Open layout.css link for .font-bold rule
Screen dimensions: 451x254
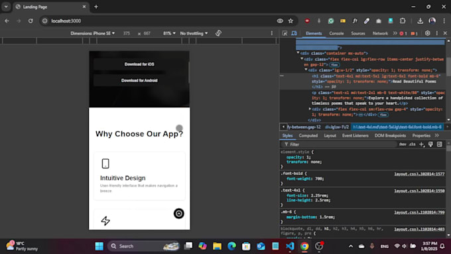pos(419,174)
